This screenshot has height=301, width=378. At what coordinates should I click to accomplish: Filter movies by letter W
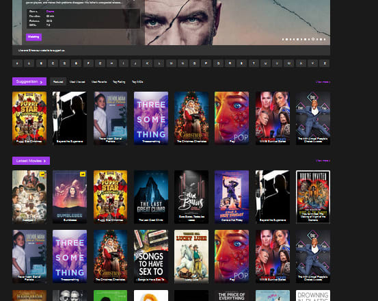(289, 64)
